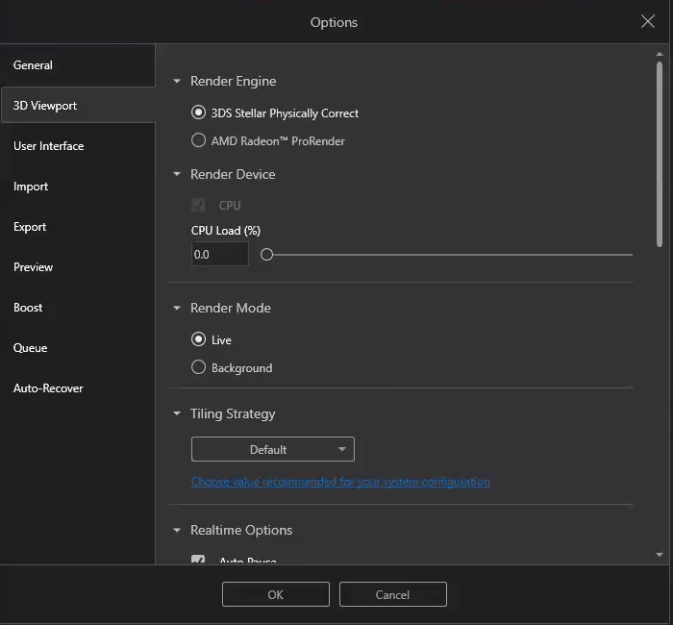
Task: Click the Cancel button
Action: [x=392, y=594]
